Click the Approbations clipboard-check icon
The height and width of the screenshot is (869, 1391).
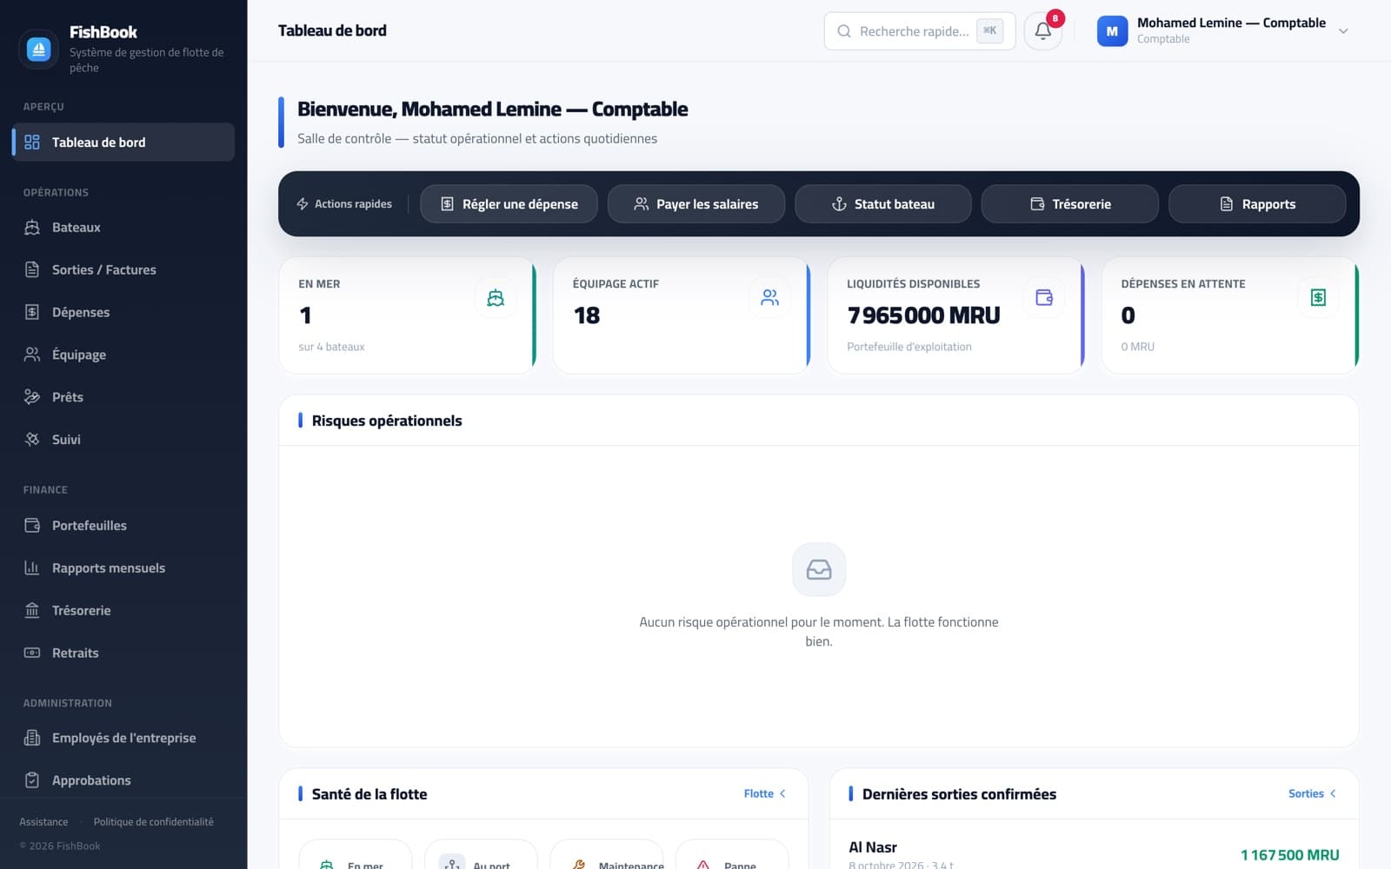click(32, 780)
